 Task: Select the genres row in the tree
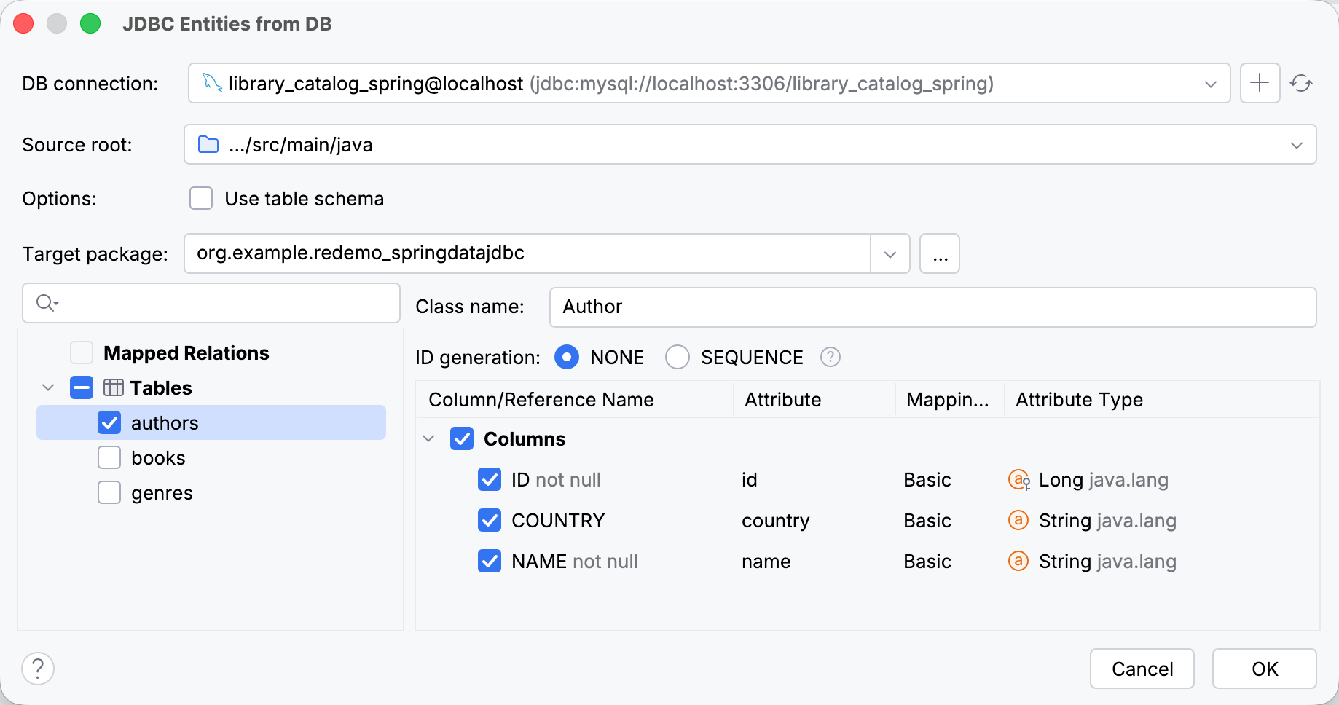tap(211, 492)
